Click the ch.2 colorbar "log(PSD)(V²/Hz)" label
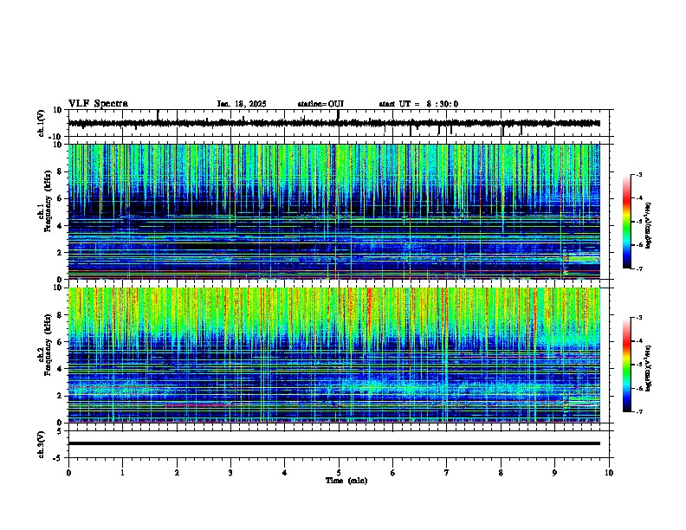The image size is (686, 530). [648, 368]
